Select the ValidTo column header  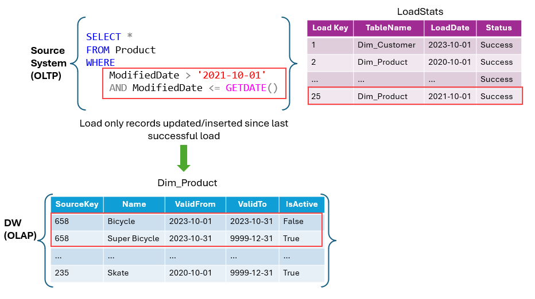pos(253,204)
